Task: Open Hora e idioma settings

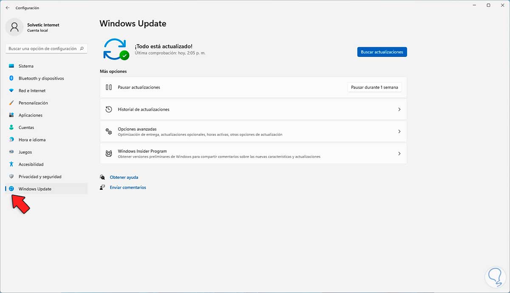Action: [46, 140]
